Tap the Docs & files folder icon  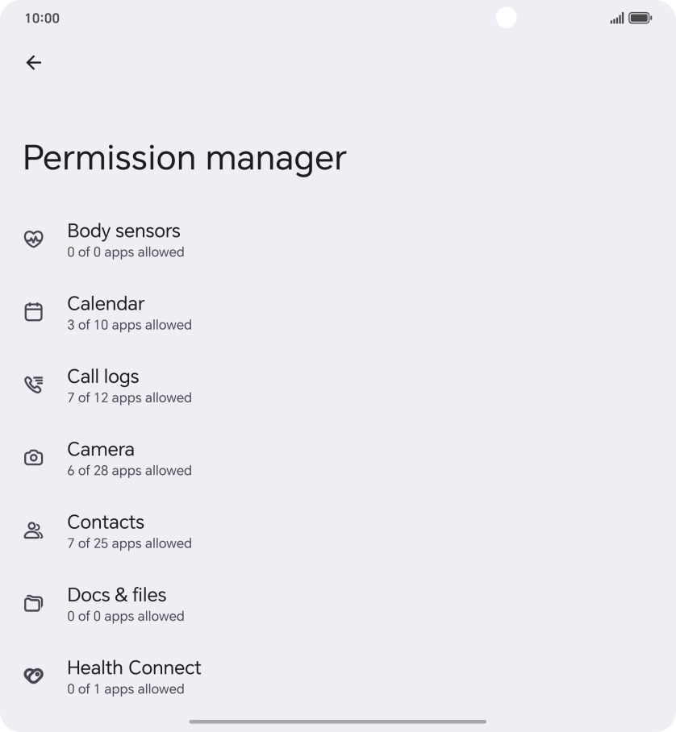pyautogui.click(x=33, y=603)
